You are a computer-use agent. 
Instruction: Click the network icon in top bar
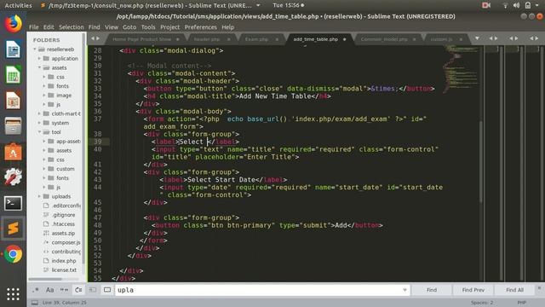click(x=505, y=5)
